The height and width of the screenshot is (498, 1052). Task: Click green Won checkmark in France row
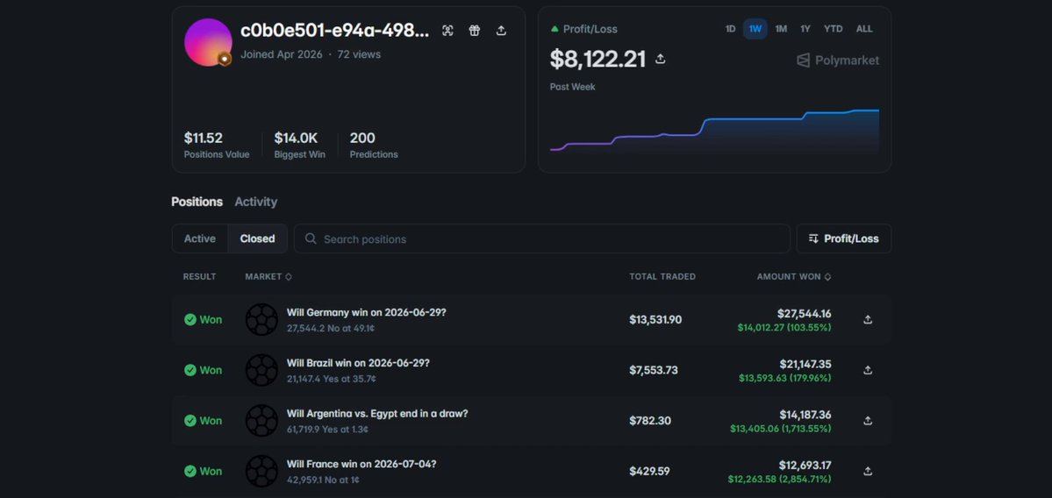pos(190,471)
